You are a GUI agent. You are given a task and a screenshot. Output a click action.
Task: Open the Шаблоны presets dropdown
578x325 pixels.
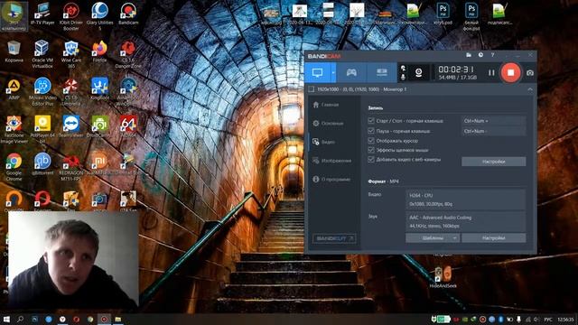pyautogui.click(x=433, y=238)
